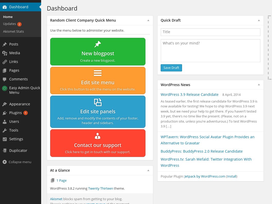Click the pushpin icon on New blogpost tile
The height and width of the screenshot is (204, 272).
tap(98, 44)
